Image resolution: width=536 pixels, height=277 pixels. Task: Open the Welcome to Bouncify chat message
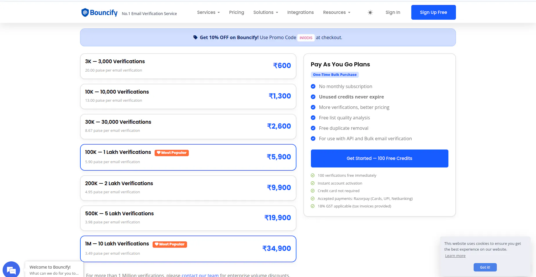54,270
